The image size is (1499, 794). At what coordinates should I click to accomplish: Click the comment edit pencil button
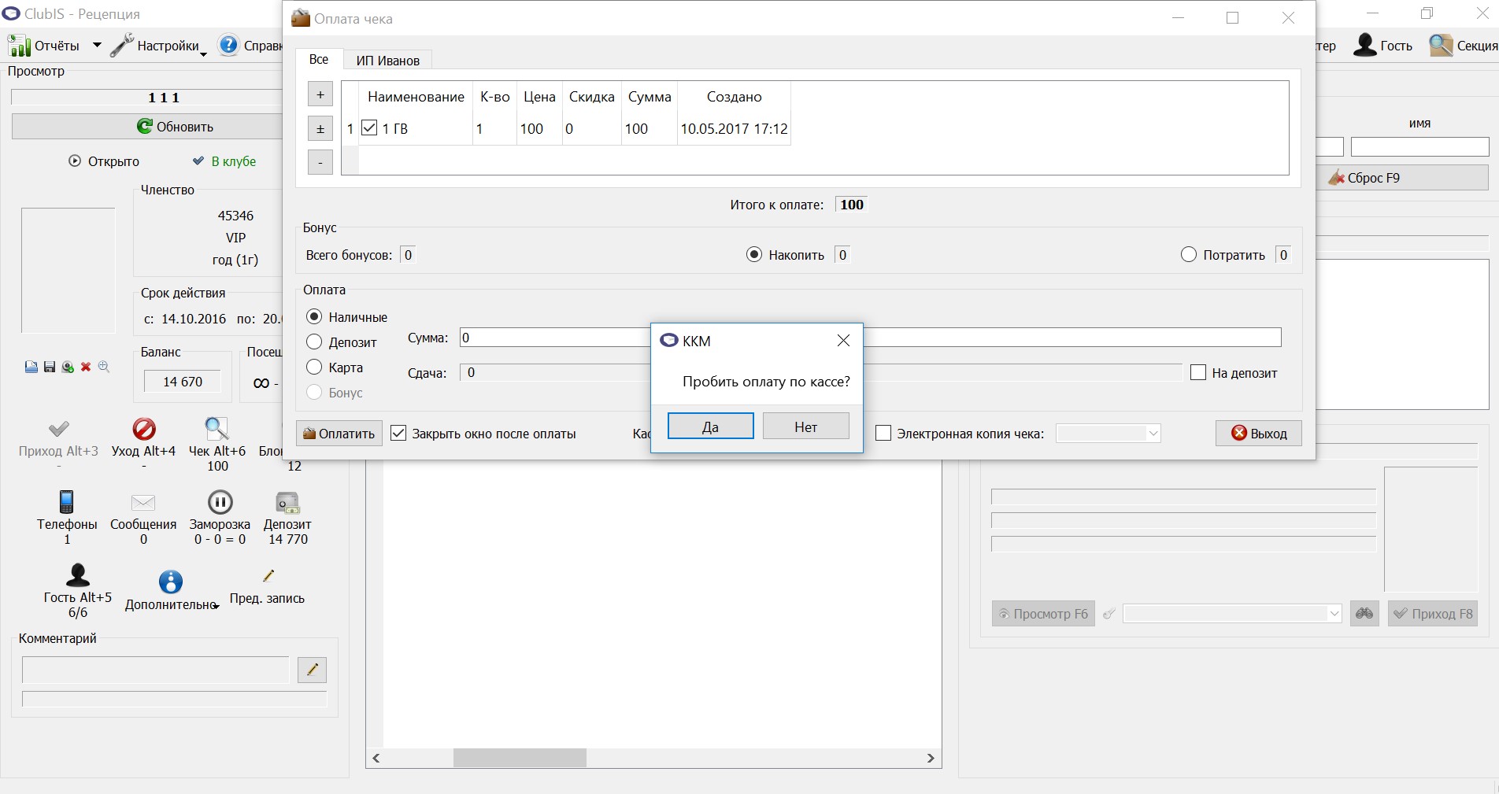313,670
